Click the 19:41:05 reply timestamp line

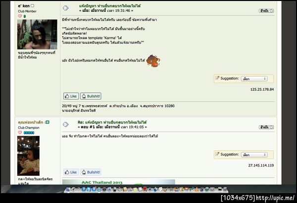coord(112,127)
